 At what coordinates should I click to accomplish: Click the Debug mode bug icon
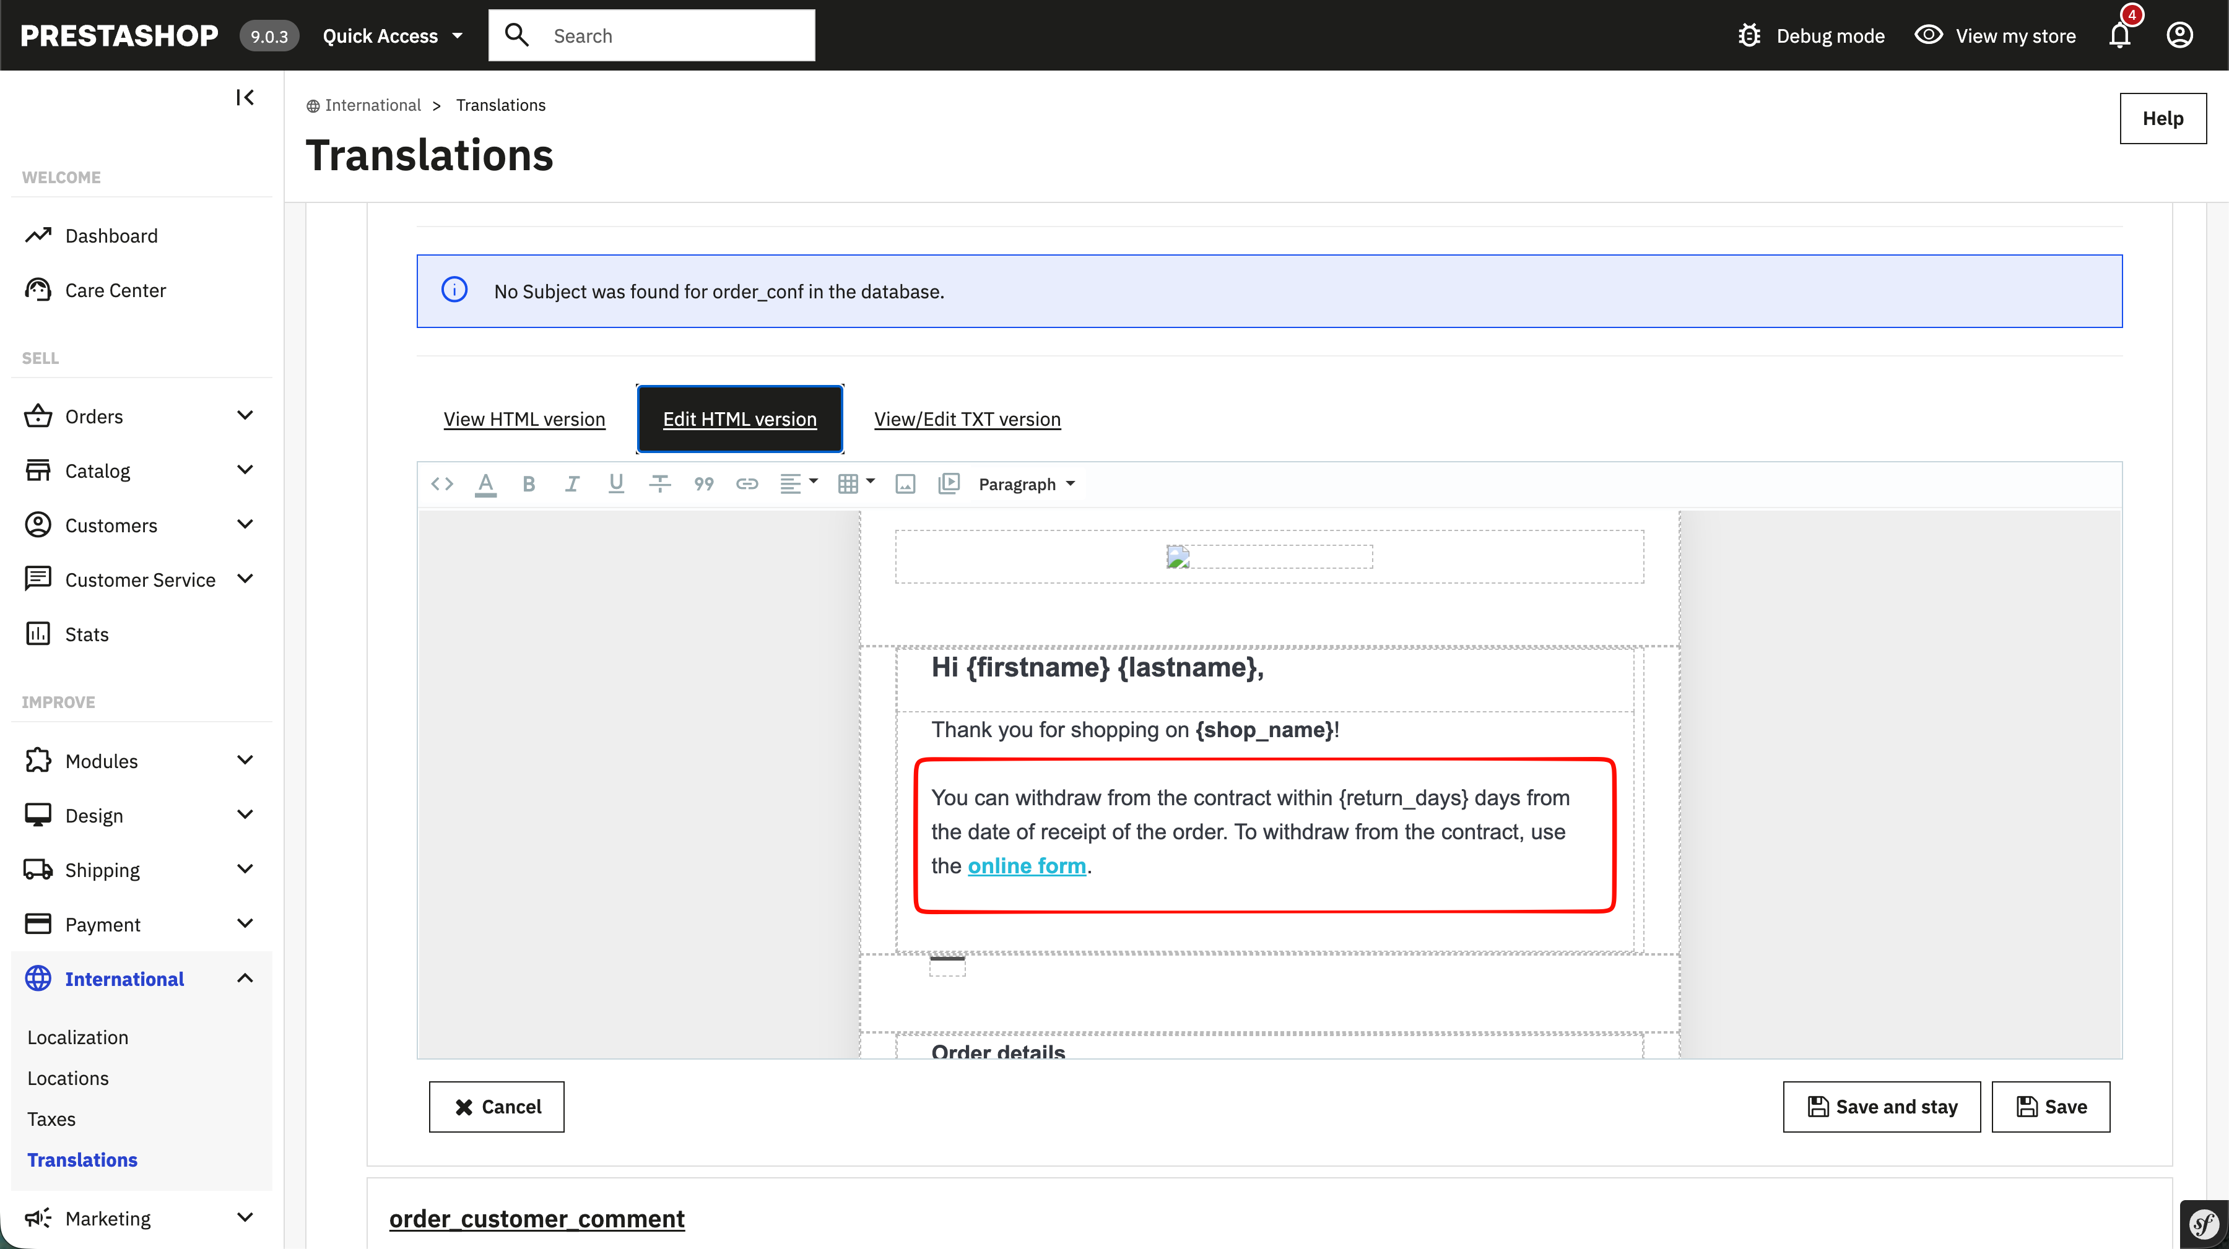(1750, 35)
